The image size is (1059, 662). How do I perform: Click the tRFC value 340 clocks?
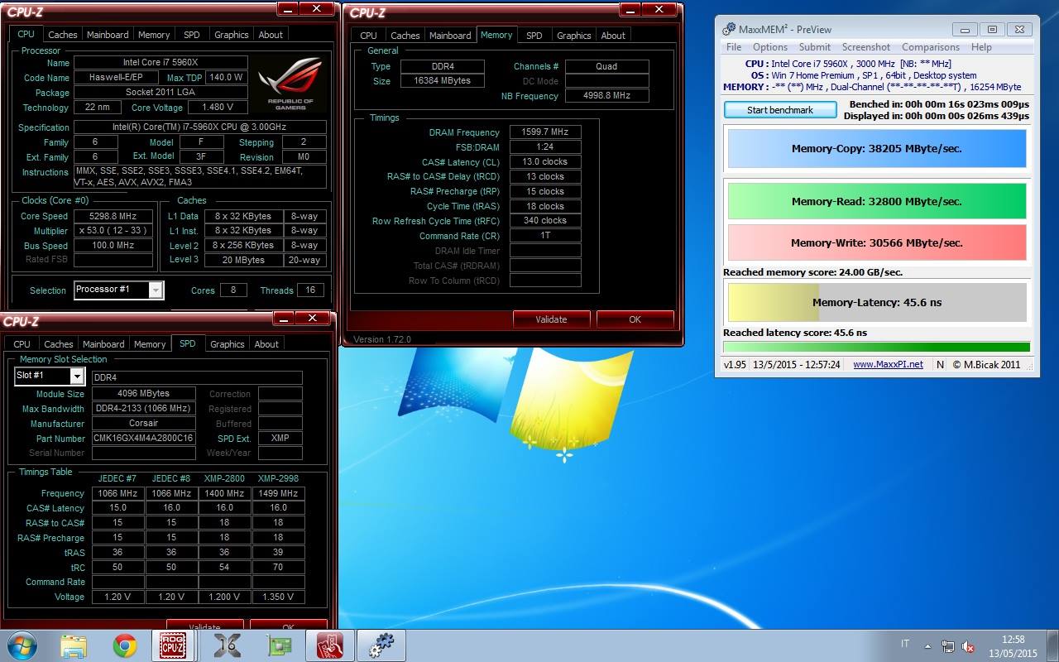(x=545, y=221)
